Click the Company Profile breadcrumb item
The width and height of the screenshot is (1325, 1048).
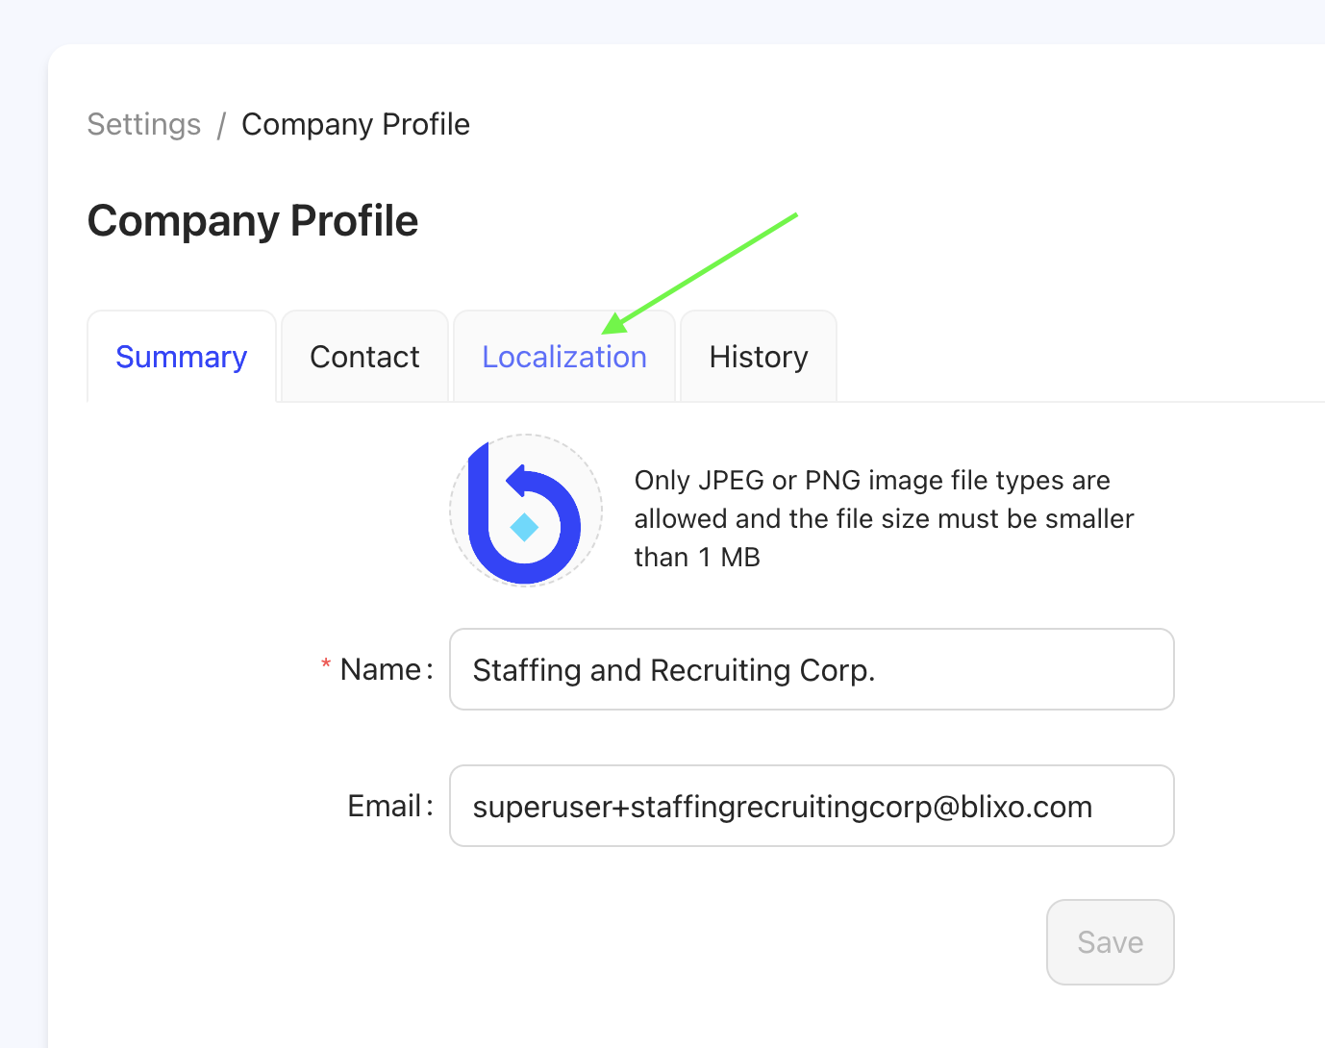[355, 124]
